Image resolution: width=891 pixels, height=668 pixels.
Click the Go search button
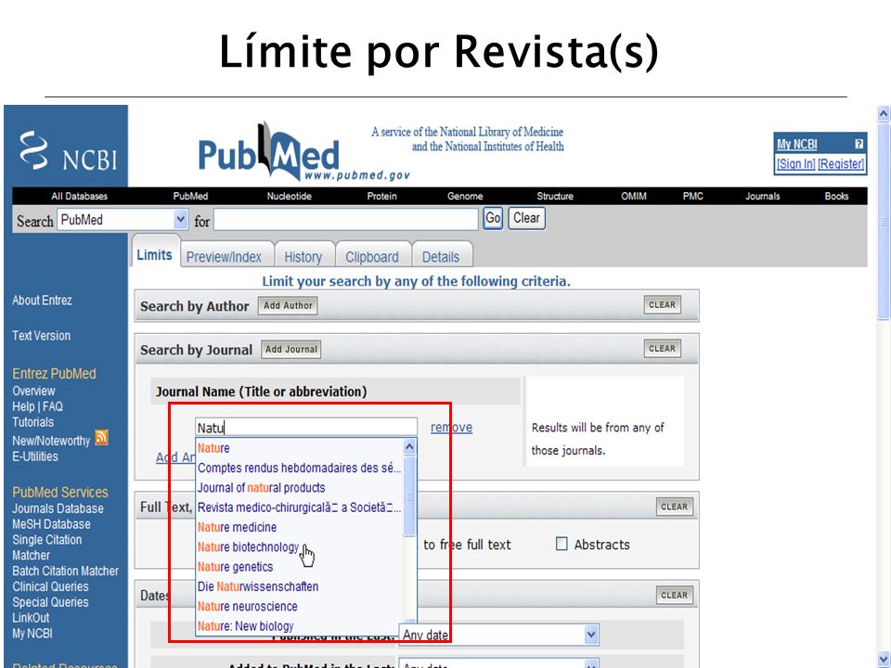tap(493, 218)
